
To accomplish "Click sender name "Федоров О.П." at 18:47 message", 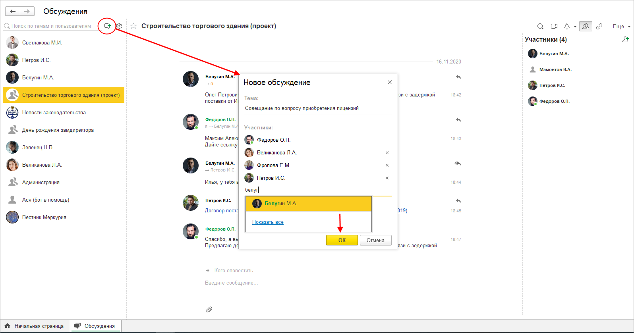I will [220, 229].
